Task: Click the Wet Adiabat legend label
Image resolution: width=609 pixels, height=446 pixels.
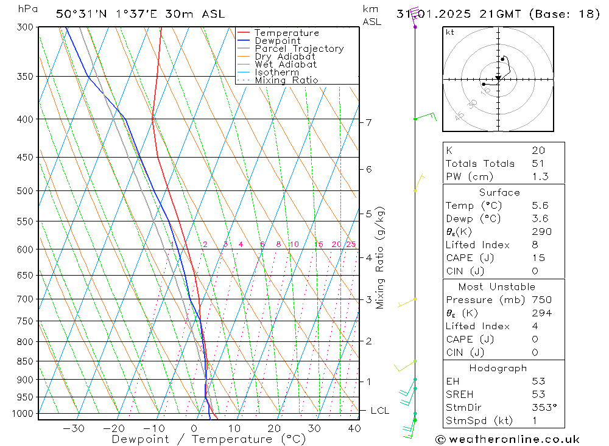Action: pos(286,64)
